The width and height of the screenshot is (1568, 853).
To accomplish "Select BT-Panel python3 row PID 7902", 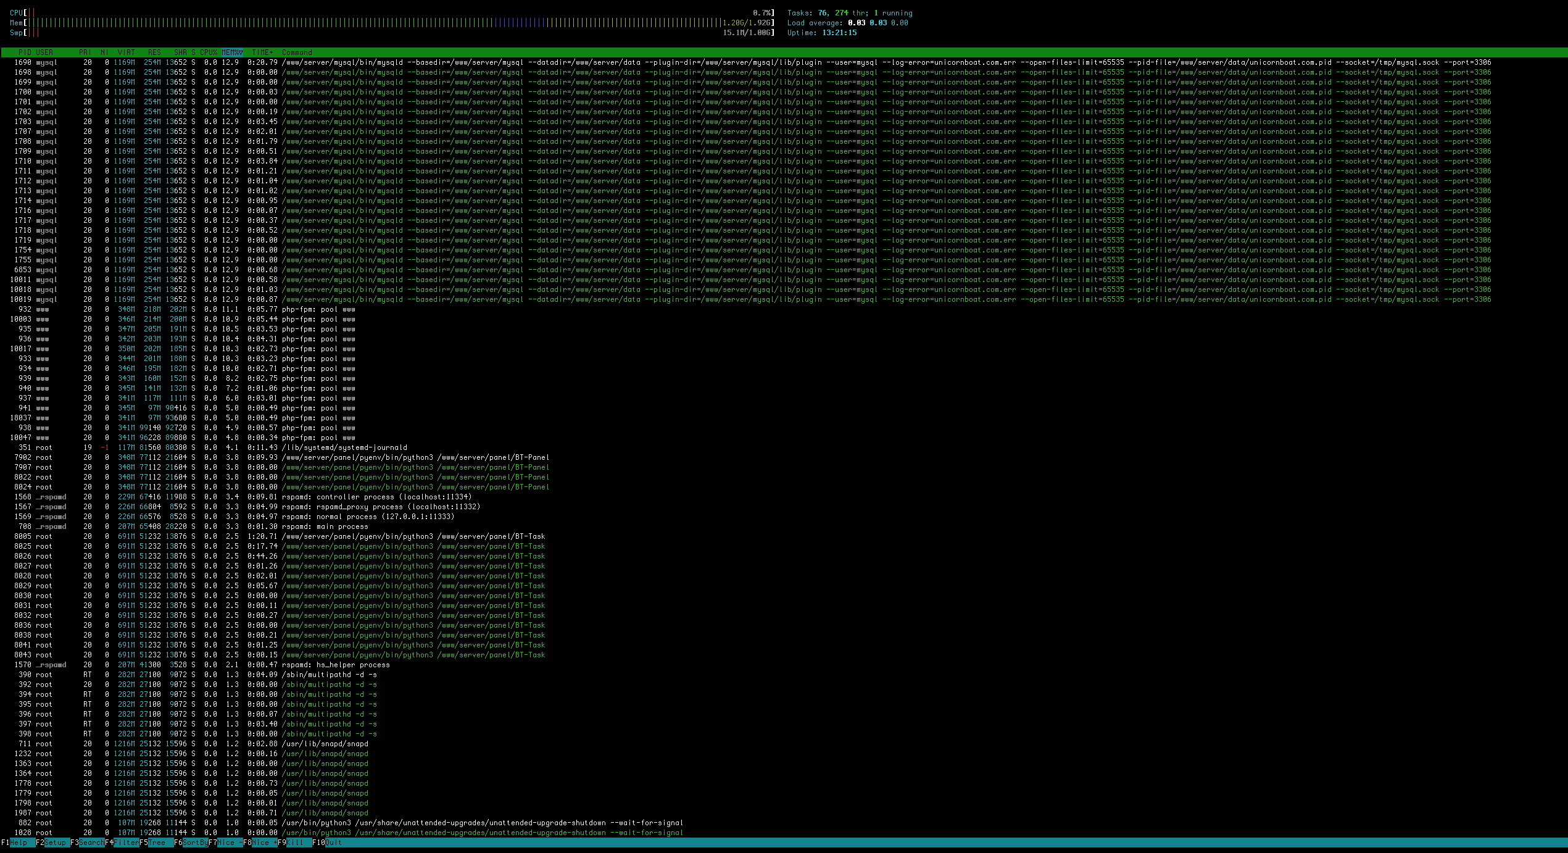I will coord(784,457).
